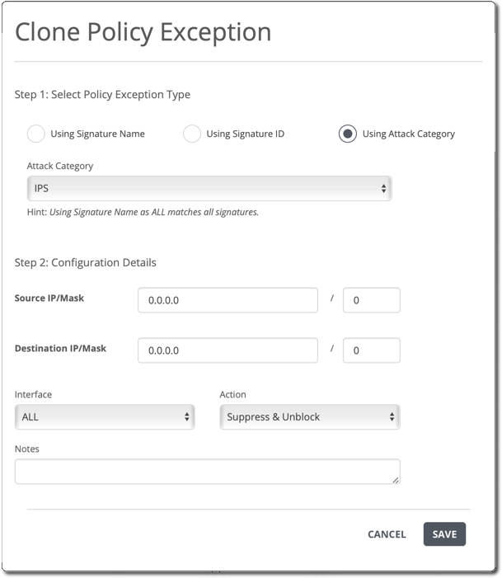This screenshot has height=578, width=502.
Task: Open the Action dropdown set to Suppress & Unblock
Action: click(310, 417)
